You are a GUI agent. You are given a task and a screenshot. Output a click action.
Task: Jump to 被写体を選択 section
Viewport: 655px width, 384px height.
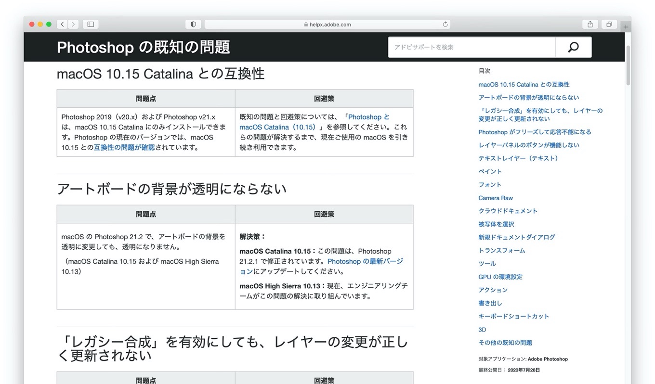coord(496,224)
